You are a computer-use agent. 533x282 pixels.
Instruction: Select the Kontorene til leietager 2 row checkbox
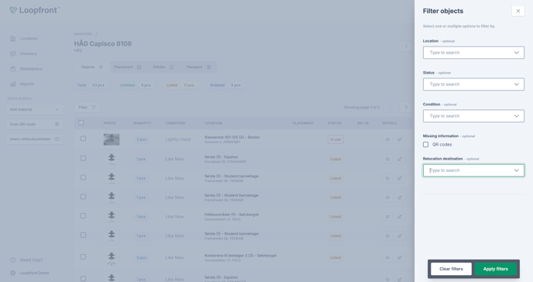click(83, 257)
